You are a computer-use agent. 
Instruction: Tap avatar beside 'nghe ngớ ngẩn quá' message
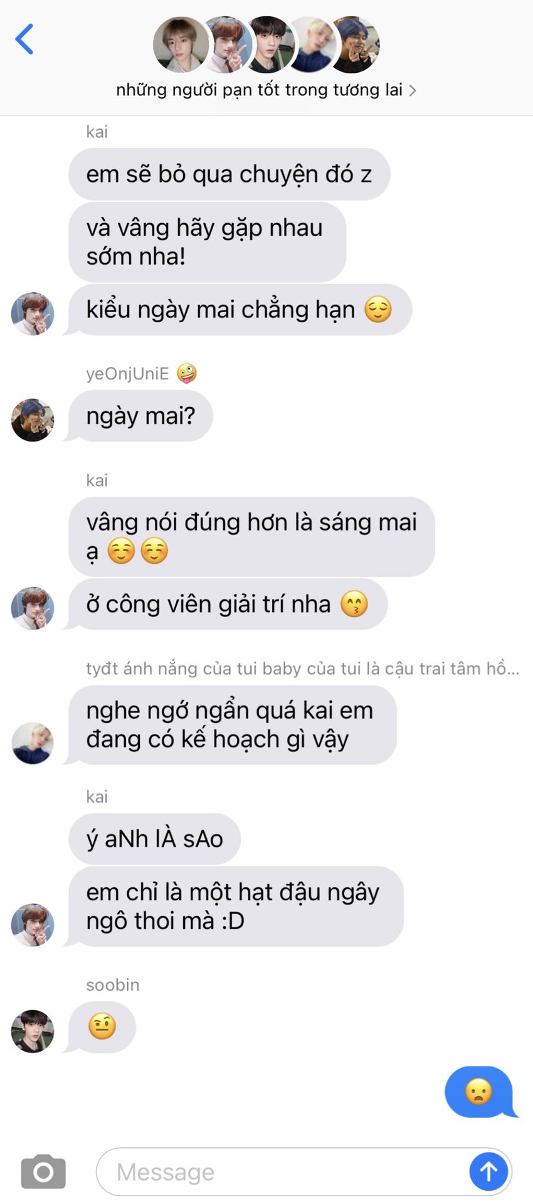pyautogui.click(x=33, y=742)
